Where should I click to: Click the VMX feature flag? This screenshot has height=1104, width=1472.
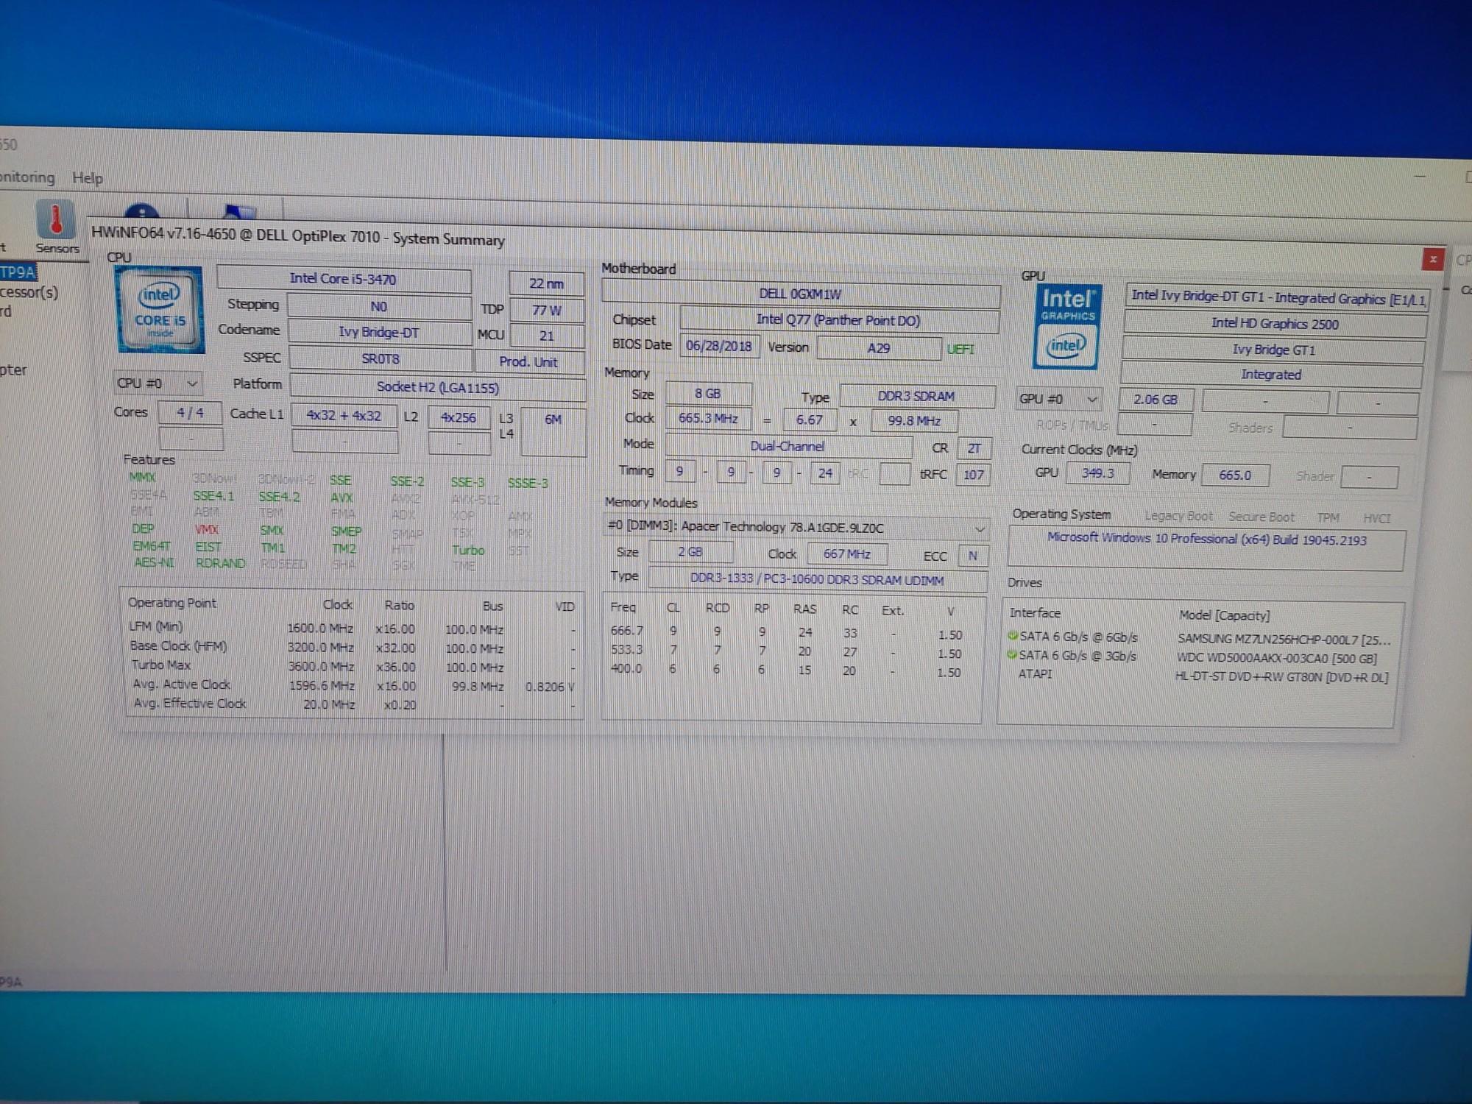pyautogui.click(x=207, y=530)
